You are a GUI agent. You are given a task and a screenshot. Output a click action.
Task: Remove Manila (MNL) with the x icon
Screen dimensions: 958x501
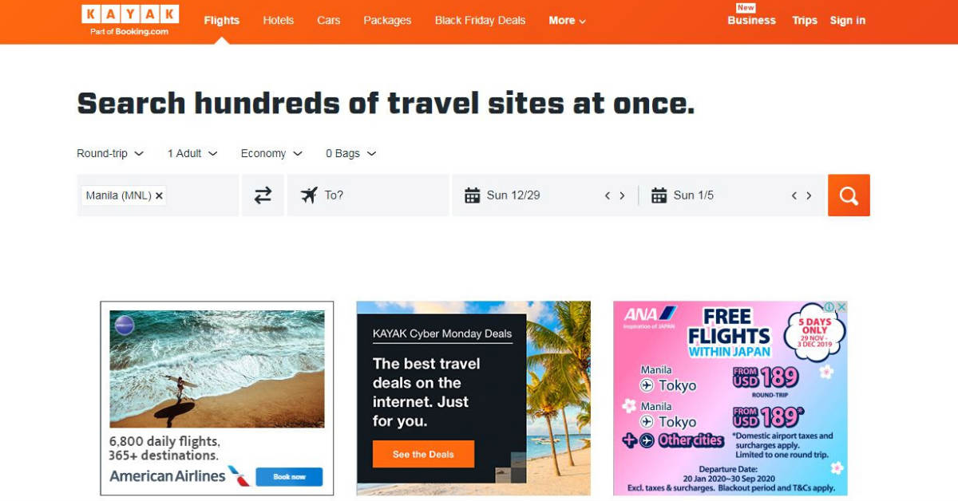click(x=159, y=195)
